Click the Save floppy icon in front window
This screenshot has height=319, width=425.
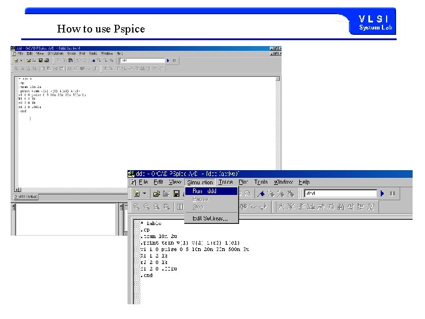coord(176,193)
